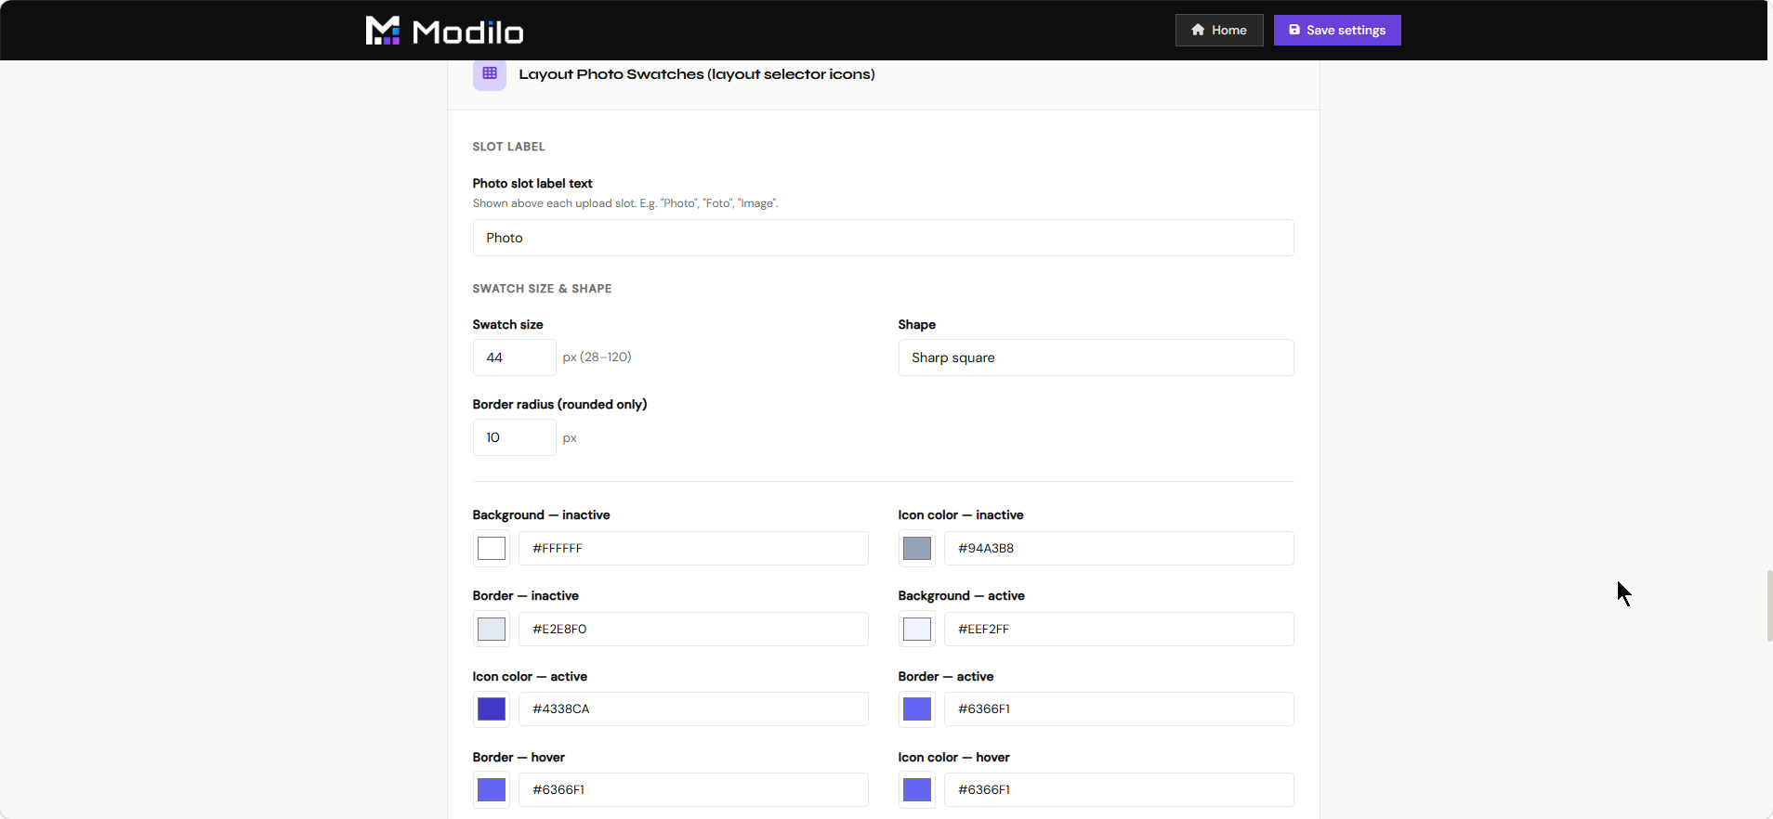Click the house icon in Home button

pyautogui.click(x=1198, y=30)
